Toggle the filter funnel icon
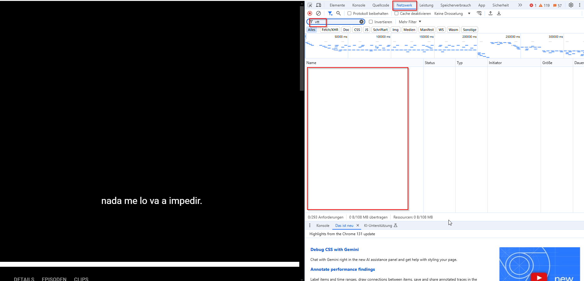 [330, 13]
